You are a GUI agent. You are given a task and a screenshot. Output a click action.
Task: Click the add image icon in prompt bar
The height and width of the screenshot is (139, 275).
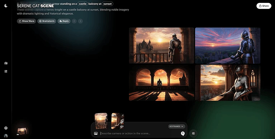(96, 133)
